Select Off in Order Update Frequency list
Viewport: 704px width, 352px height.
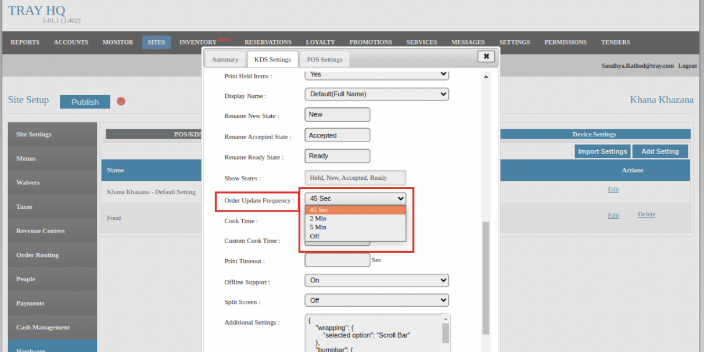point(315,236)
